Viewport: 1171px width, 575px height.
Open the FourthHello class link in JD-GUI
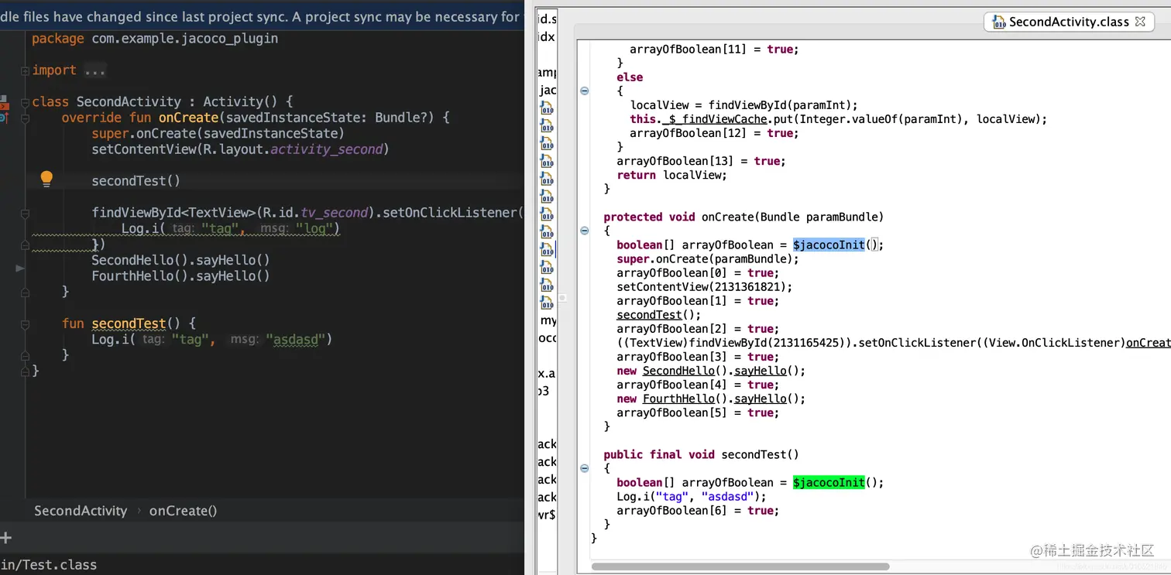coord(678,399)
